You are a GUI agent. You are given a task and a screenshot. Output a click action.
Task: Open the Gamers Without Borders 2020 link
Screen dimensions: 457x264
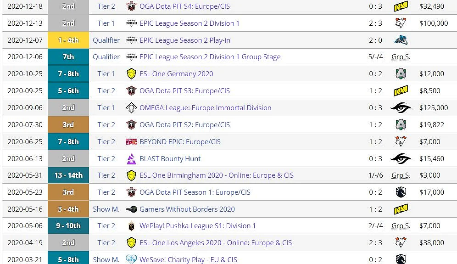click(187, 209)
